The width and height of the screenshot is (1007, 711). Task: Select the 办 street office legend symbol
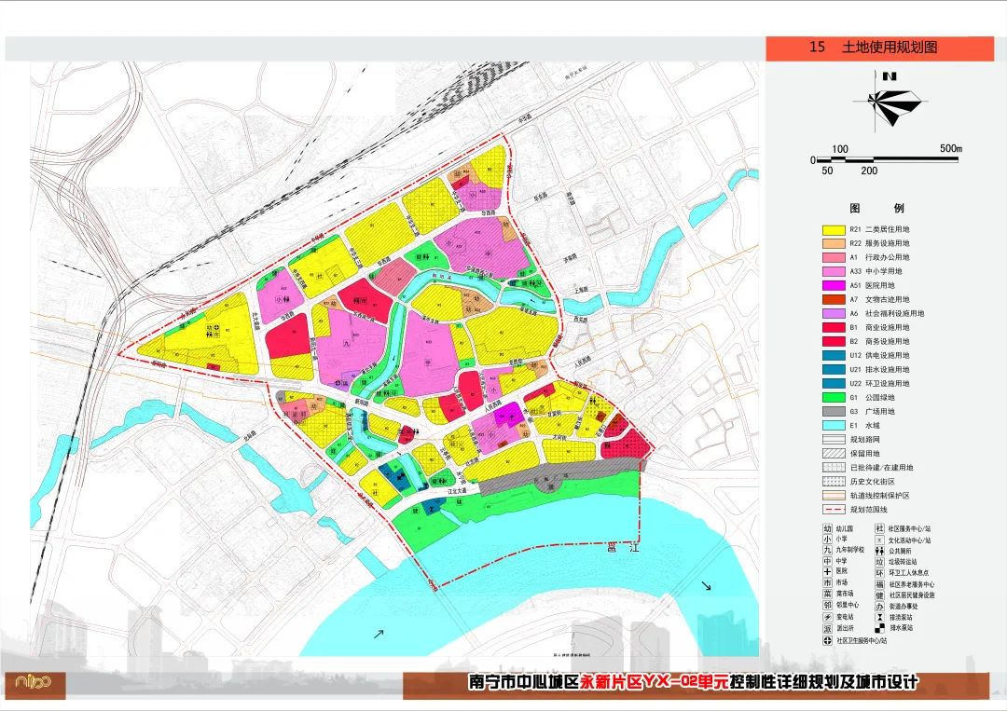[x=879, y=606]
